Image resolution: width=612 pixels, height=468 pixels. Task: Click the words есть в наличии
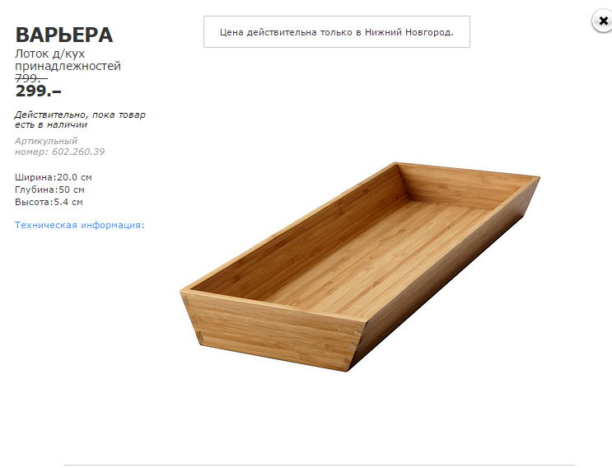coord(51,125)
